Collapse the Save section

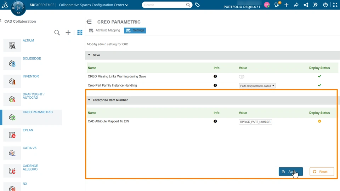click(89, 55)
